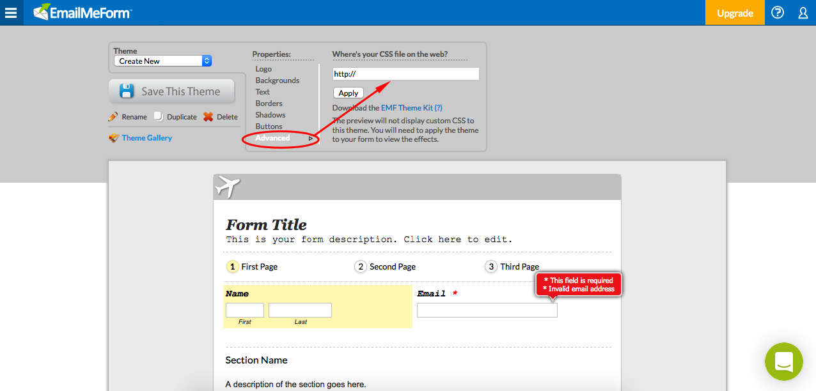Open the Theme Create New dropdown
The height and width of the screenshot is (391, 816).
163,61
